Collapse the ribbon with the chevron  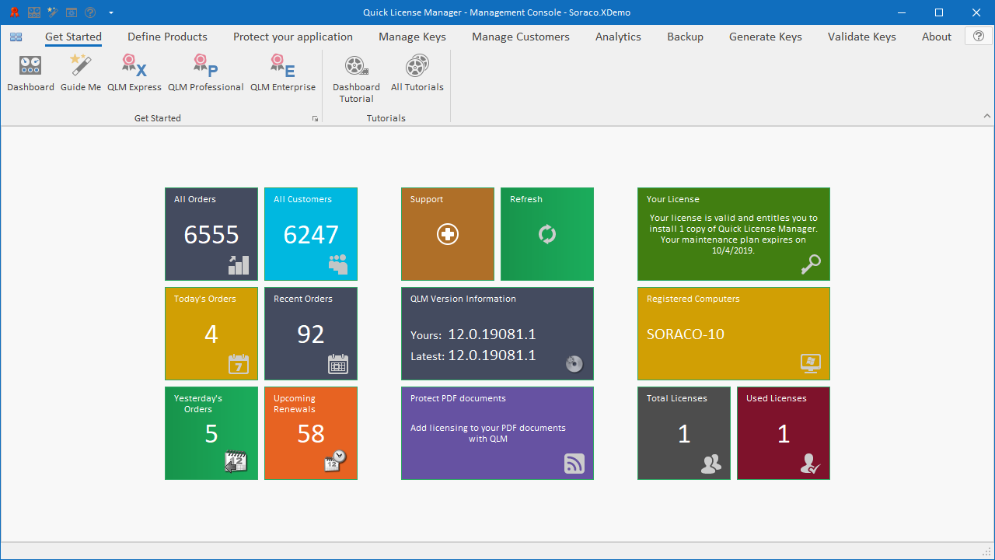click(x=987, y=116)
